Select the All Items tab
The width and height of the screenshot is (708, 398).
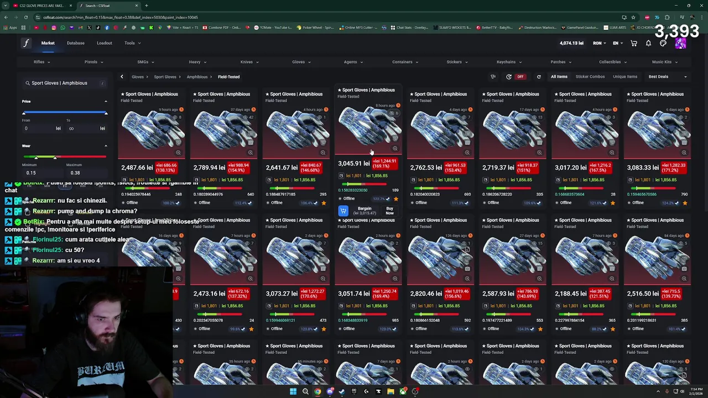[x=559, y=77]
